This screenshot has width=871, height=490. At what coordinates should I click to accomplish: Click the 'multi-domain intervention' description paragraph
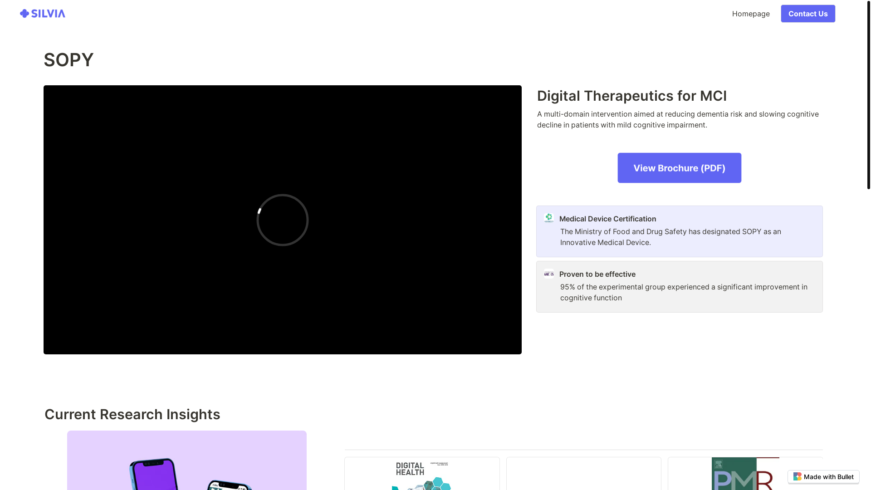678,119
